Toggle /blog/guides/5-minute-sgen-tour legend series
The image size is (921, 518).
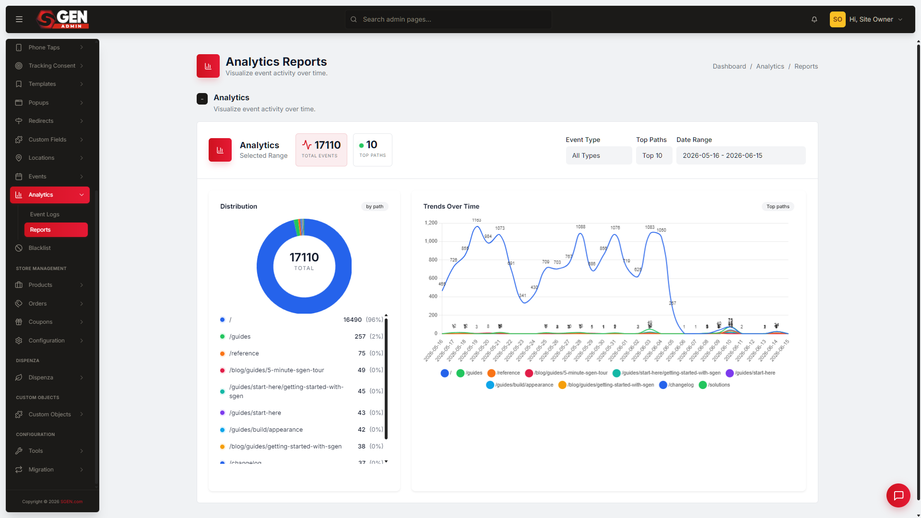click(x=567, y=373)
